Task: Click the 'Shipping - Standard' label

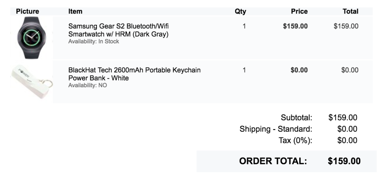Action: [x=276, y=129]
